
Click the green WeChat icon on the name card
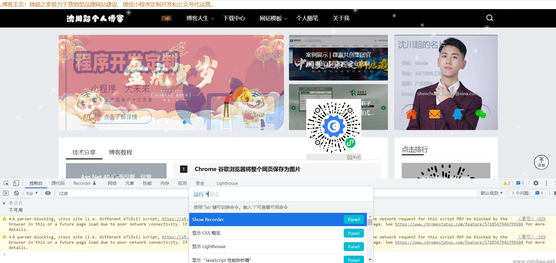(x=480, y=114)
